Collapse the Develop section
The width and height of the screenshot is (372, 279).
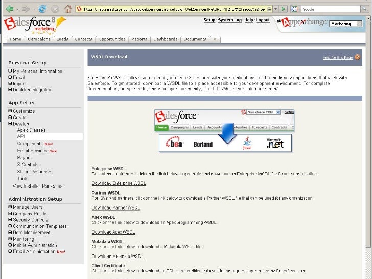10,124
